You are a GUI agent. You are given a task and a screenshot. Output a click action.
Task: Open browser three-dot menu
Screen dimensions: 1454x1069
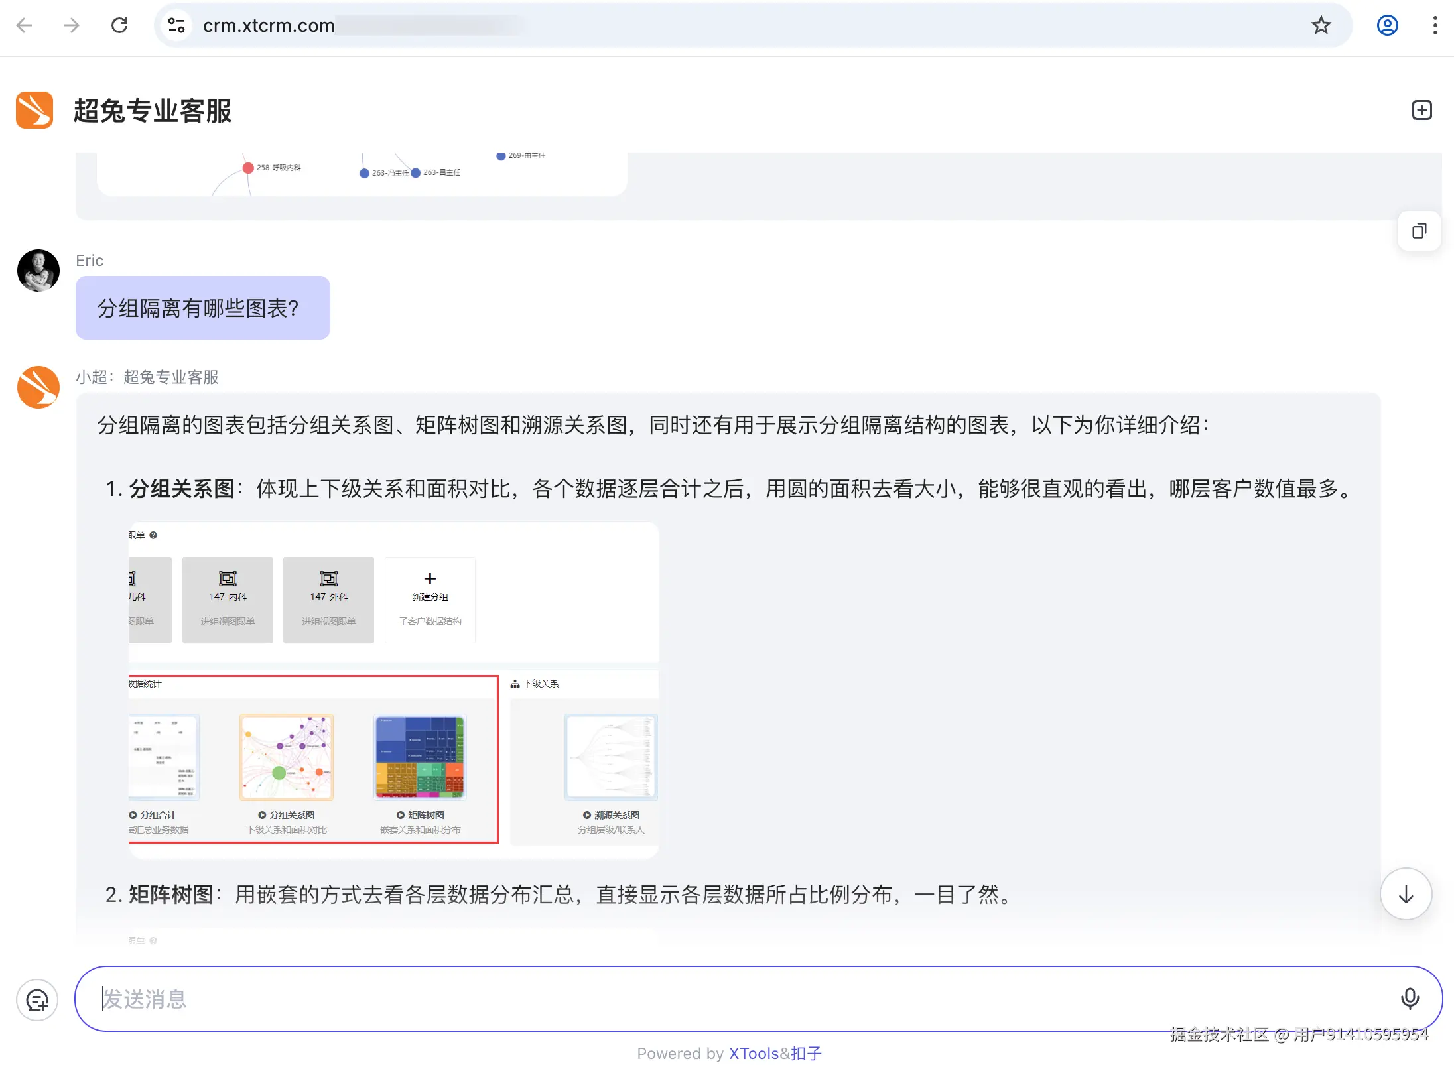(x=1435, y=25)
